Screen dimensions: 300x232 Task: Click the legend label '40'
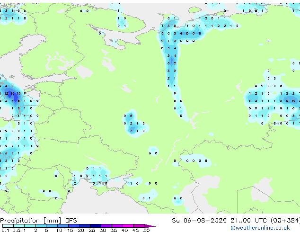(124, 230)
